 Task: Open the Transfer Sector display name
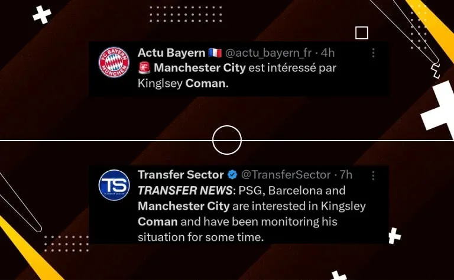(181, 175)
